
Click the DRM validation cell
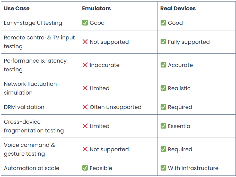(40, 107)
